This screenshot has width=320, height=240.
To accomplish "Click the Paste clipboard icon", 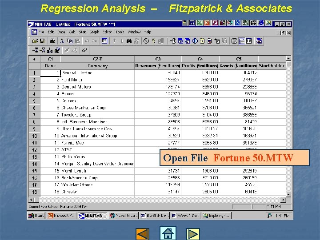I will coord(77,41).
